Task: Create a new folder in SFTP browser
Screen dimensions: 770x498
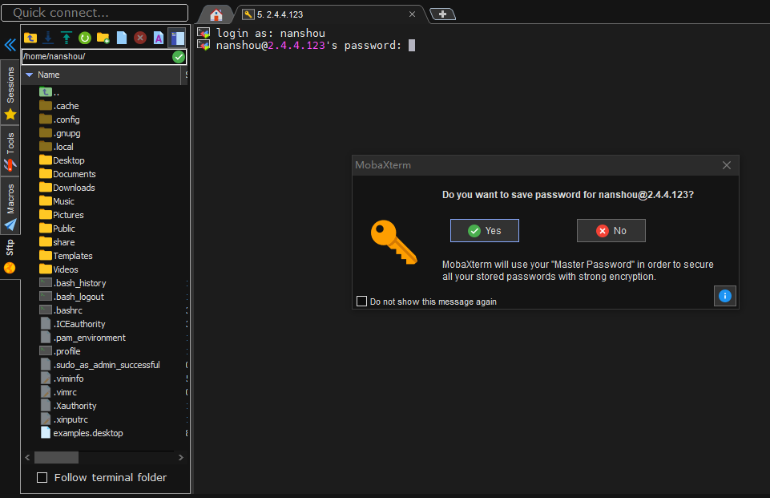Action: point(103,38)
